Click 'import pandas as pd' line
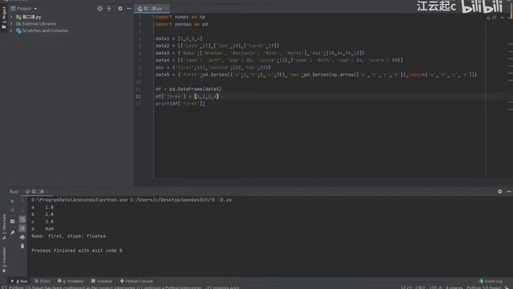Viewport: 513px width, 289px height. 182,24
